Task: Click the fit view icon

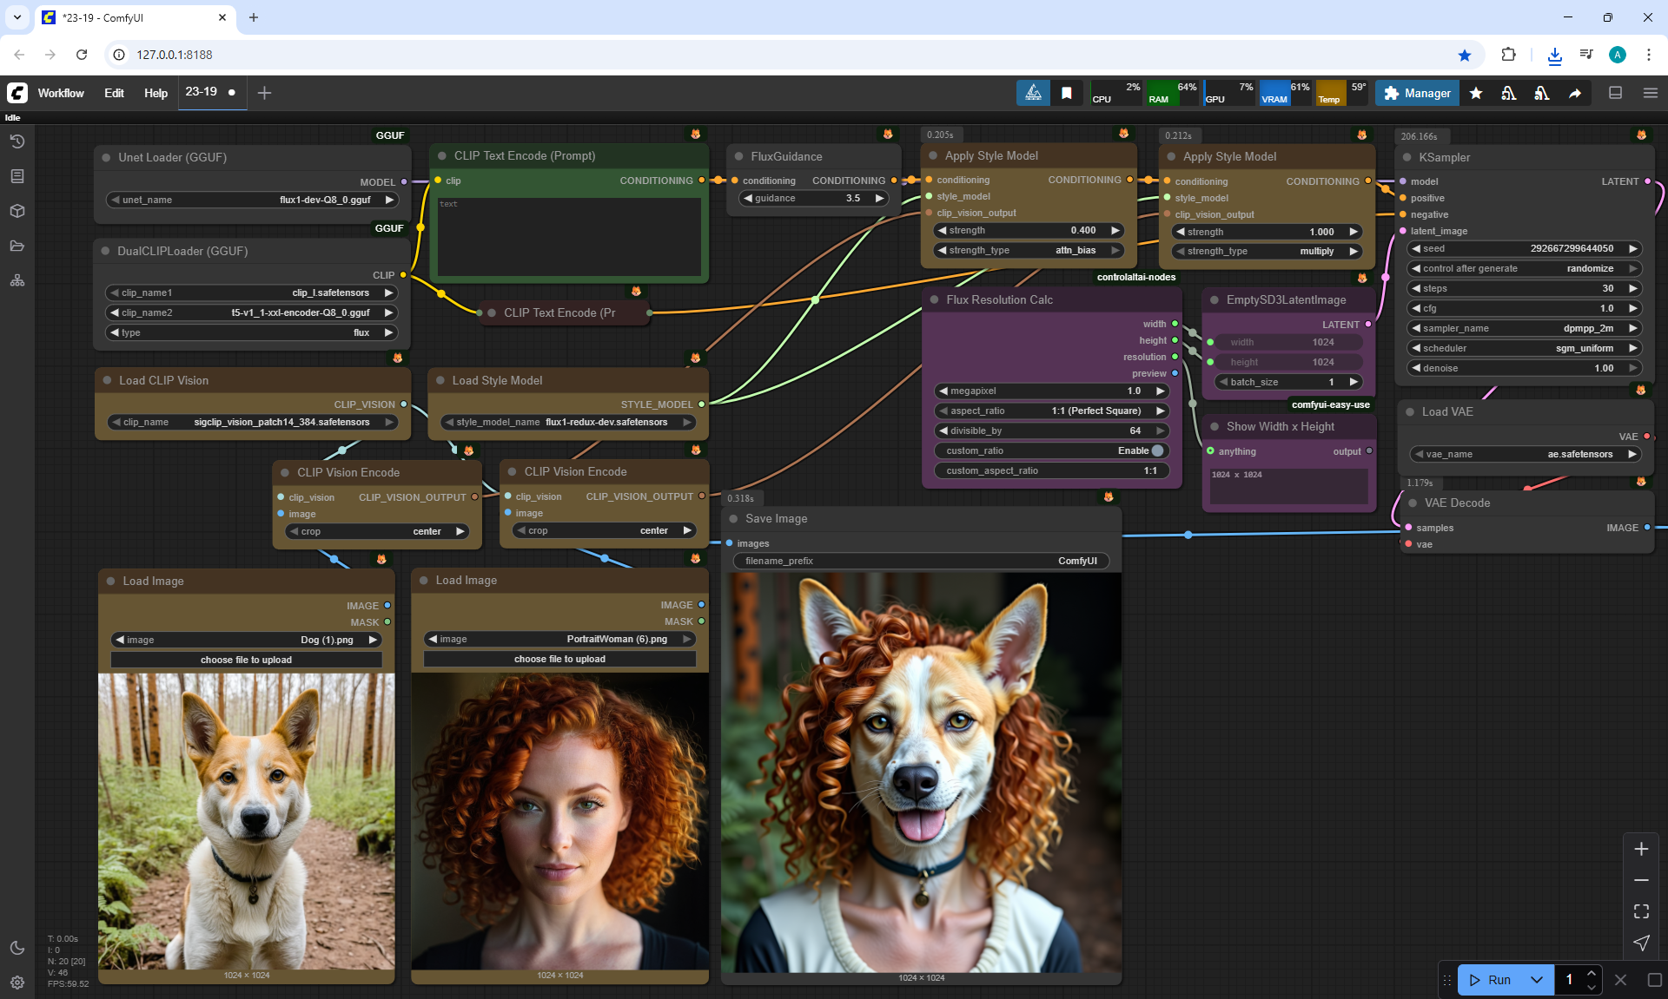Action: [1641, 911]
